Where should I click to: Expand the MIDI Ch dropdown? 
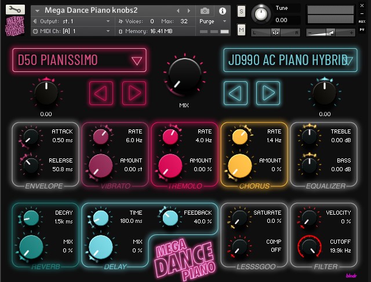[x=108, y=31]
